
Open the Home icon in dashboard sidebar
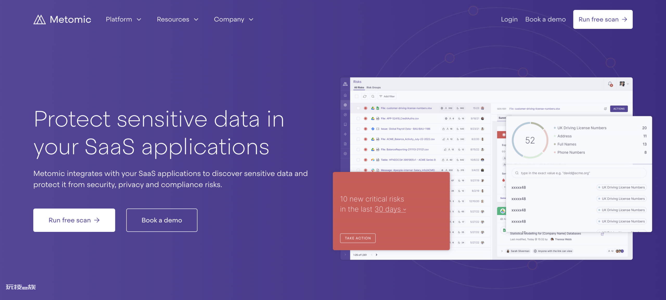(345, 95)
